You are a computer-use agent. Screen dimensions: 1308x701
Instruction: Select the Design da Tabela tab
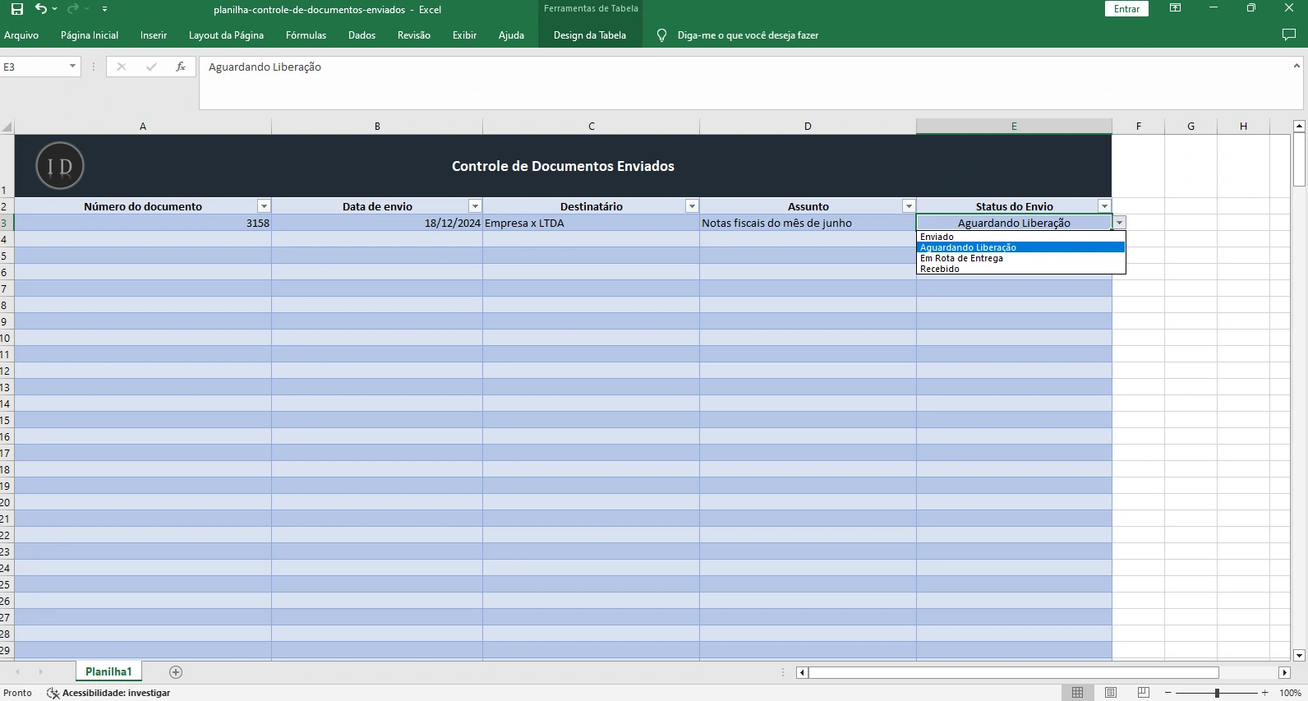coord(590,35)
